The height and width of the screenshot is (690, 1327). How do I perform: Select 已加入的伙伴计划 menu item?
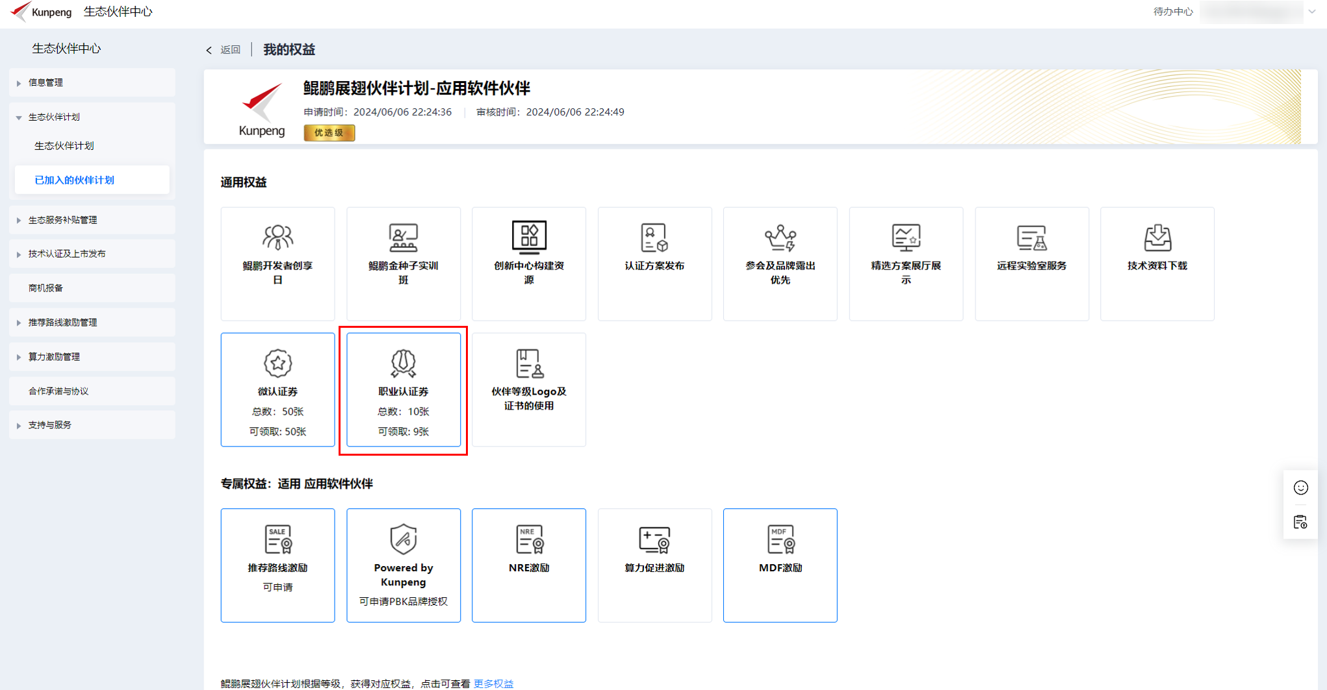pyautogui.click(x=92, y=180)
